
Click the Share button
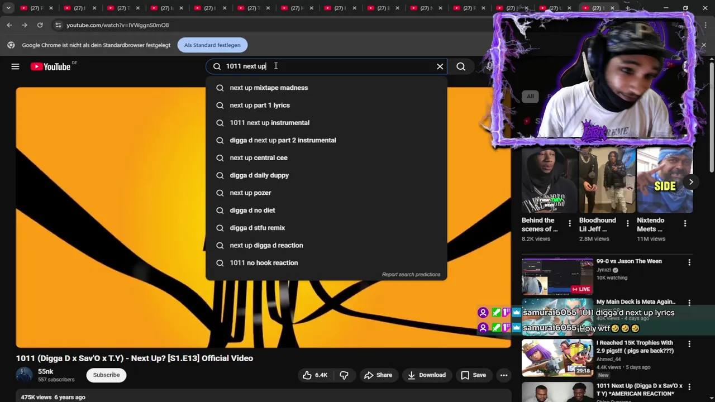(x=378, y=375)
